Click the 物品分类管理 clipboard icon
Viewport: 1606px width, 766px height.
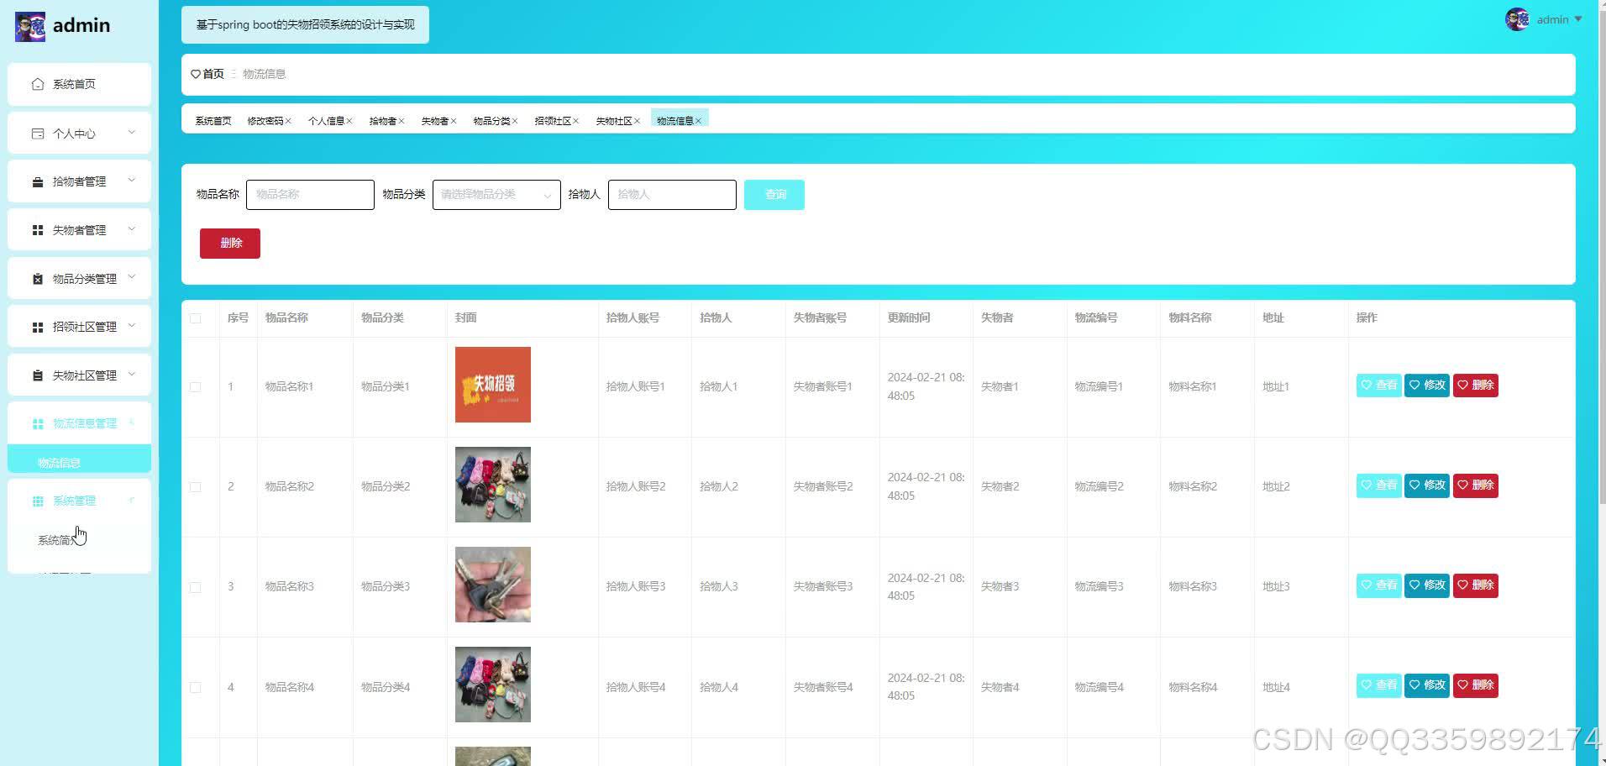click(x=37, y=279)
